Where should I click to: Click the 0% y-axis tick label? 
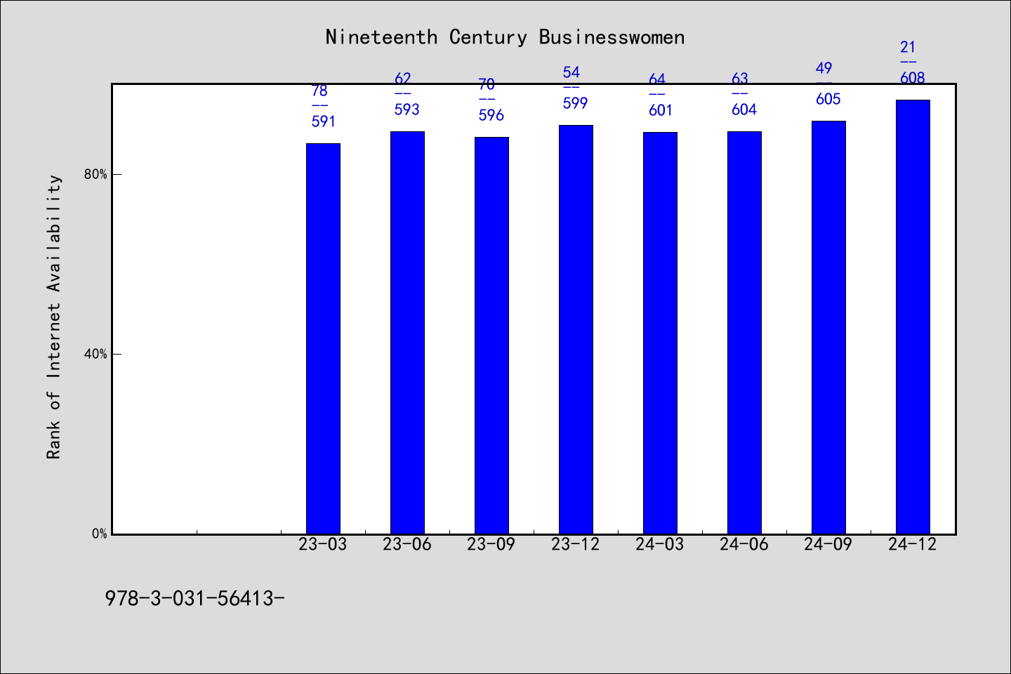tap(100, 534)
